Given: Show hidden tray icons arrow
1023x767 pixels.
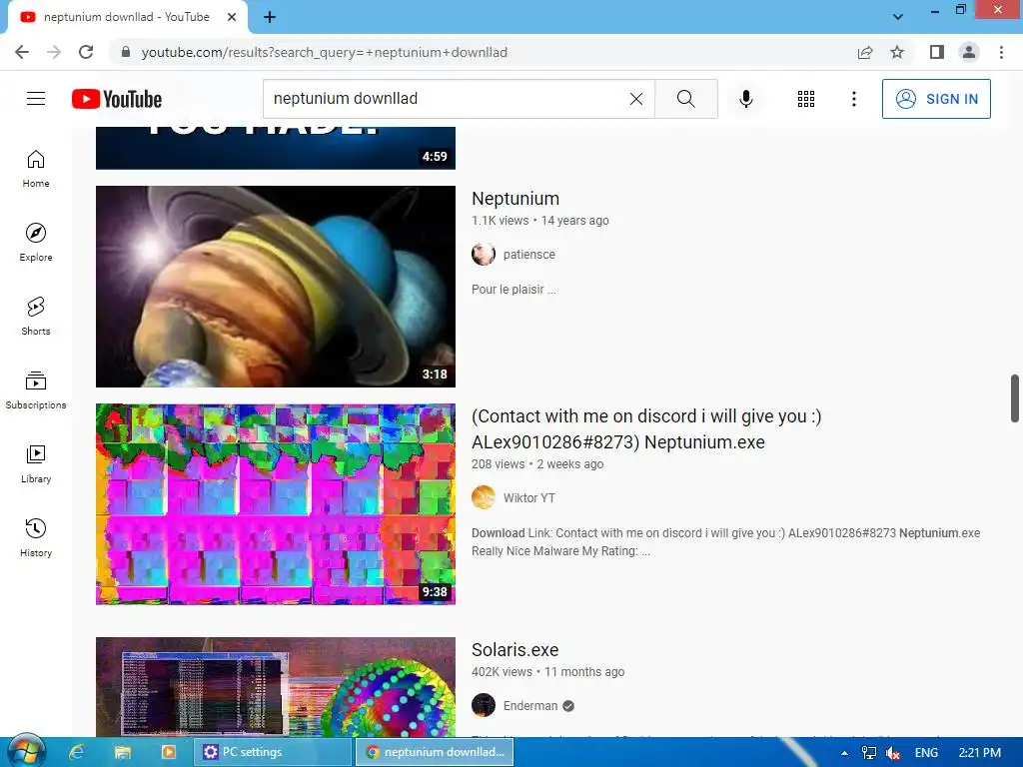Looking at the screenshot, I should [844, 753].
